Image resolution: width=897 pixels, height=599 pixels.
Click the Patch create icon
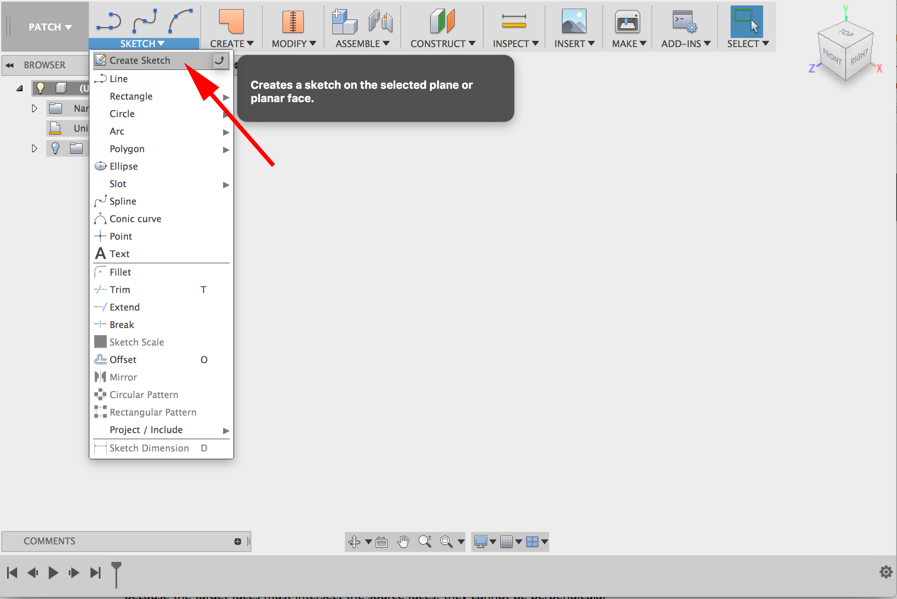point(231,21)
